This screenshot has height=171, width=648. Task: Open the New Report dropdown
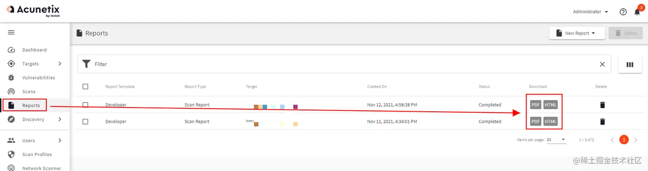577,33
